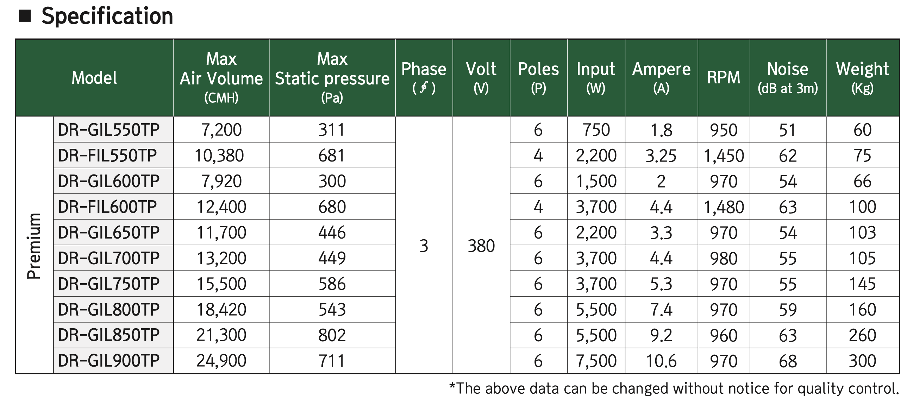Click the Weight (Kg) column header
907x399 pixels.
coord(863,78)
